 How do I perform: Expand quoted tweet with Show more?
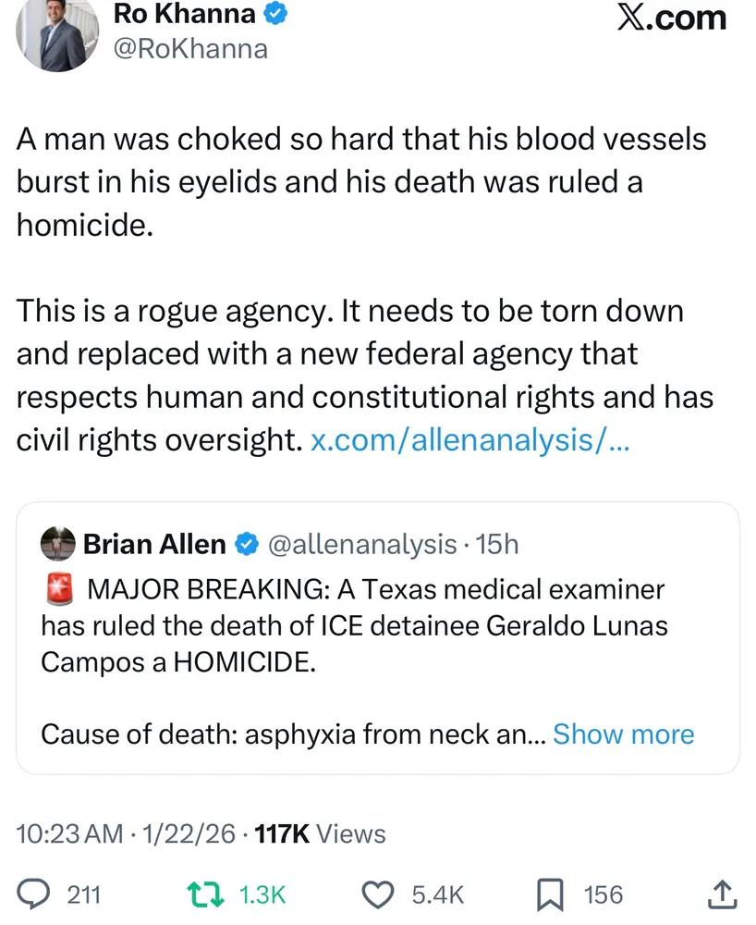623,734
